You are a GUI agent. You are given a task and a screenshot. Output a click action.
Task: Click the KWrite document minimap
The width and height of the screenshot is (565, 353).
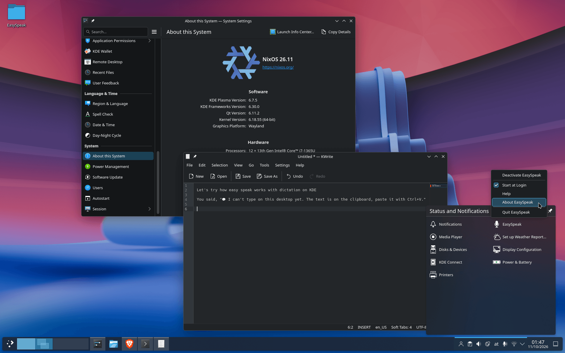click(x=438, y=186)
